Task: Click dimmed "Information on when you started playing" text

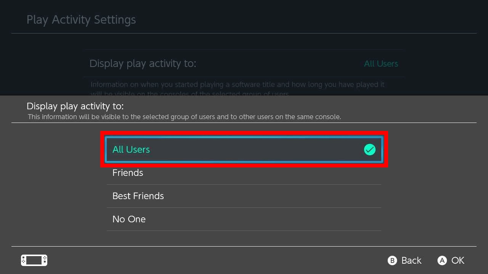Action: (x=237, y=84)
